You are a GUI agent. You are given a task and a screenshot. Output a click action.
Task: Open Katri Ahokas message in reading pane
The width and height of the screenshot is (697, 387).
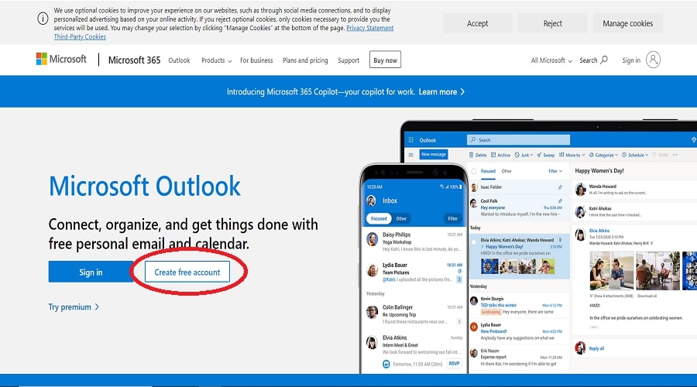point(633,211)
